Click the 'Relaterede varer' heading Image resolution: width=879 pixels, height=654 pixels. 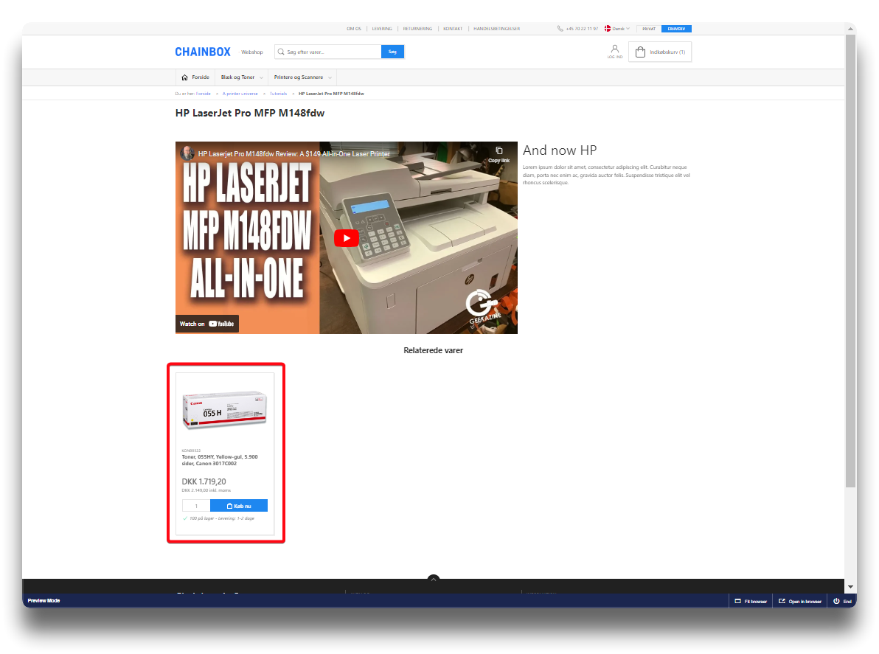(x=434, y=350)
